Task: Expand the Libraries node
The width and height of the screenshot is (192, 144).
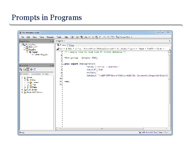Action: tap(28, 82)
